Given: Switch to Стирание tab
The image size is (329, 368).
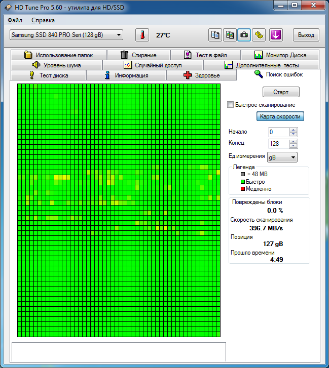Looking at the screenshot, I should 139,55.
